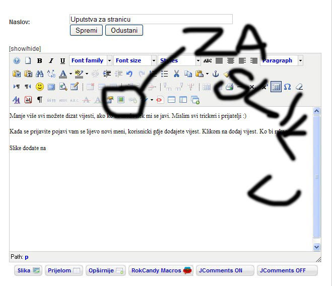Open the text color picker arrow
This screenshot has height=286, width=332.
(71, 74)
